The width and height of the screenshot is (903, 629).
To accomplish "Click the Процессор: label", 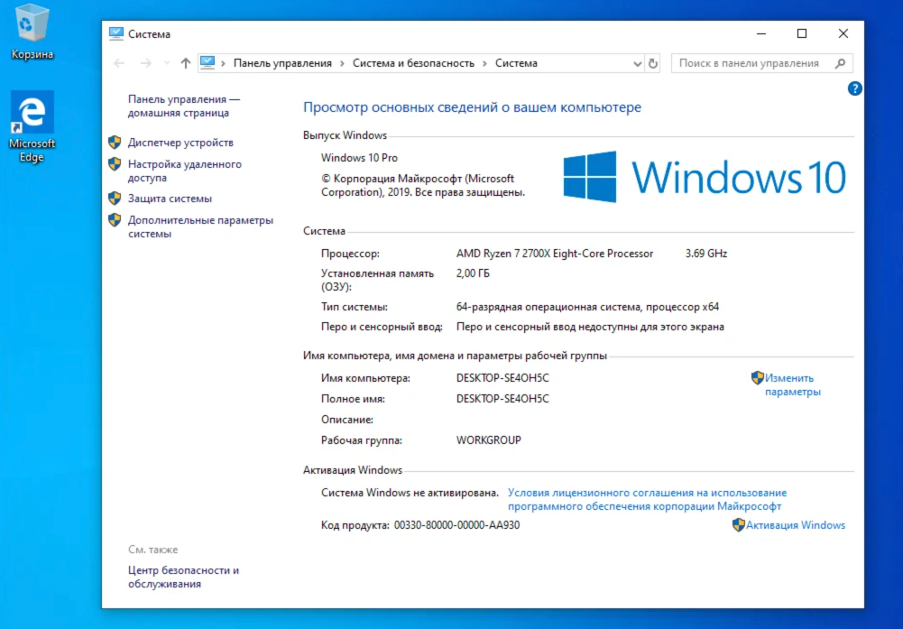I will coord(350,254).
